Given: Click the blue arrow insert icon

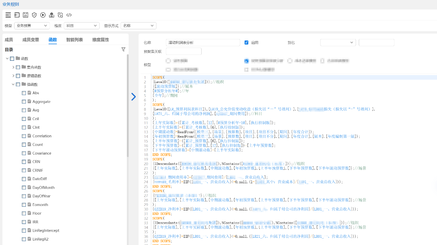Looking at the screenshot, I should click(133, 97).
